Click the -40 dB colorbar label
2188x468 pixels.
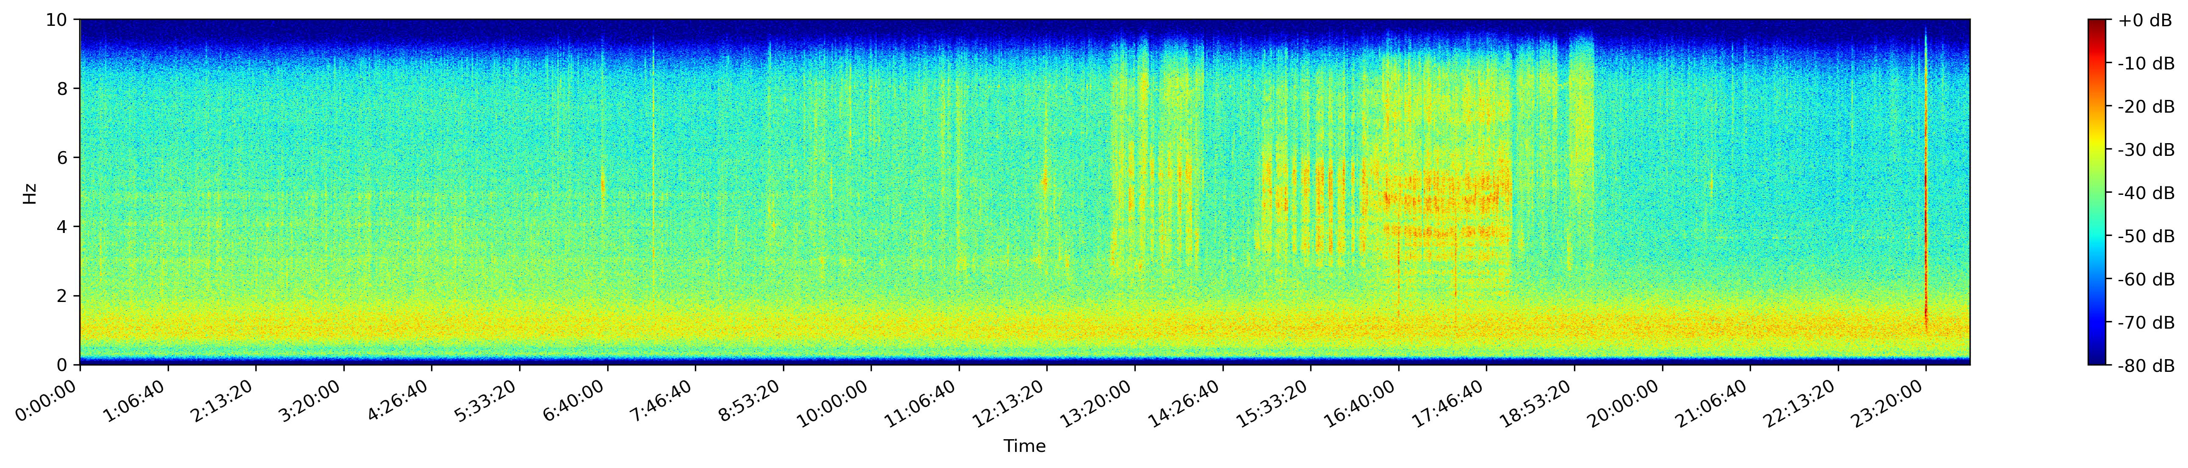(2147, 193)
